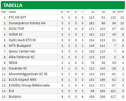Select the Kisvárdai KC team name
This screenshot has height=101, width=126.
click(x=18, y=68)
